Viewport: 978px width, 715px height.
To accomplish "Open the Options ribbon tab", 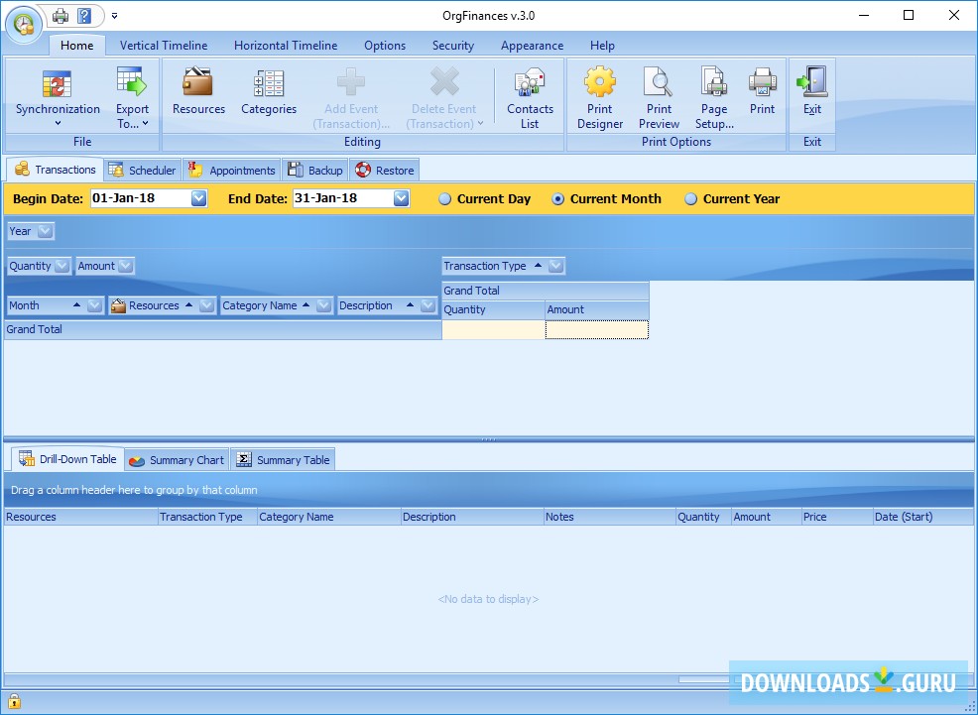I will click(385, 46).
